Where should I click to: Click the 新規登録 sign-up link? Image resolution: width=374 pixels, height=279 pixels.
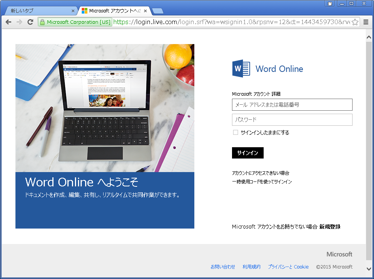point(330,227)
